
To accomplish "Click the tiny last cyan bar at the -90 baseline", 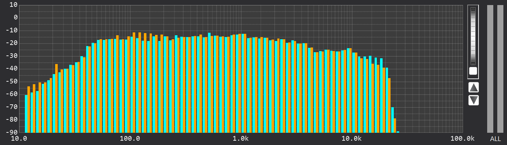I will click(x=398, y=132).
